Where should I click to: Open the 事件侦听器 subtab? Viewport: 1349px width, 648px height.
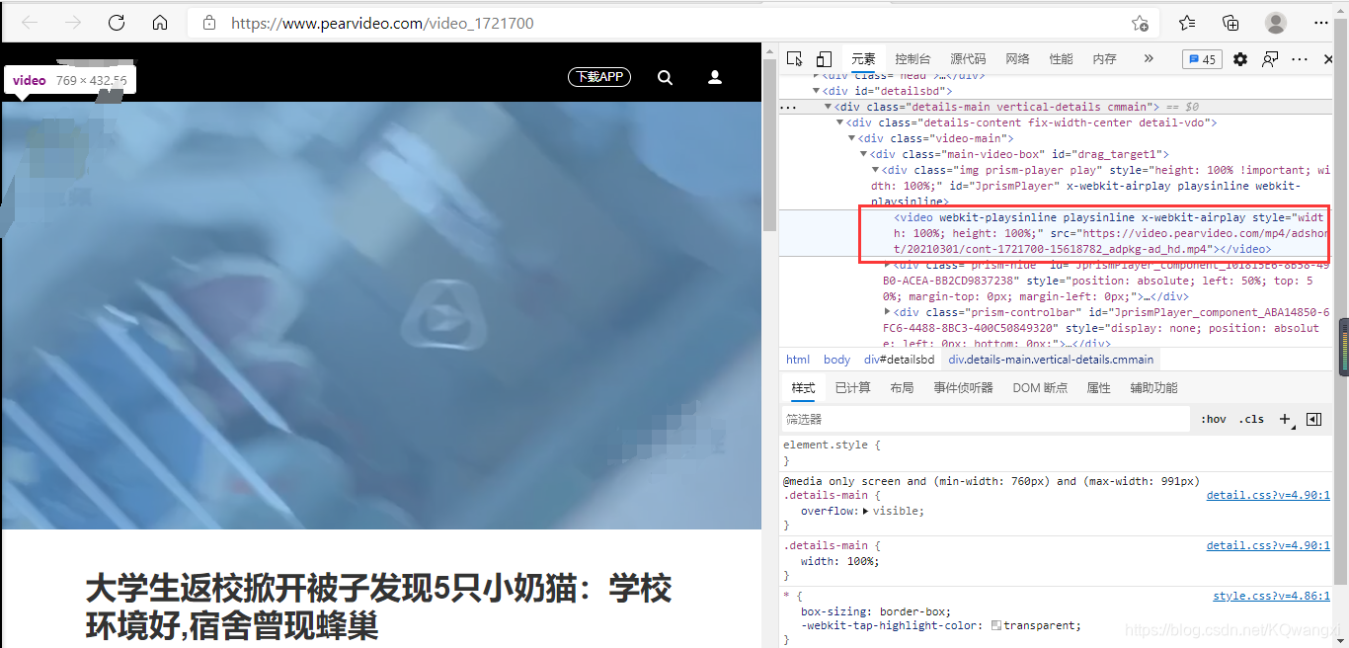tap(963, 388)
